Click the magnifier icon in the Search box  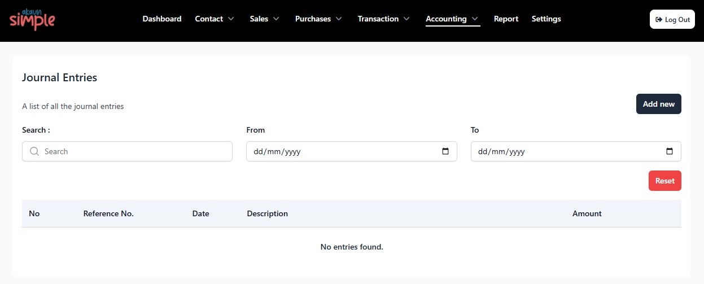(34, 151)
